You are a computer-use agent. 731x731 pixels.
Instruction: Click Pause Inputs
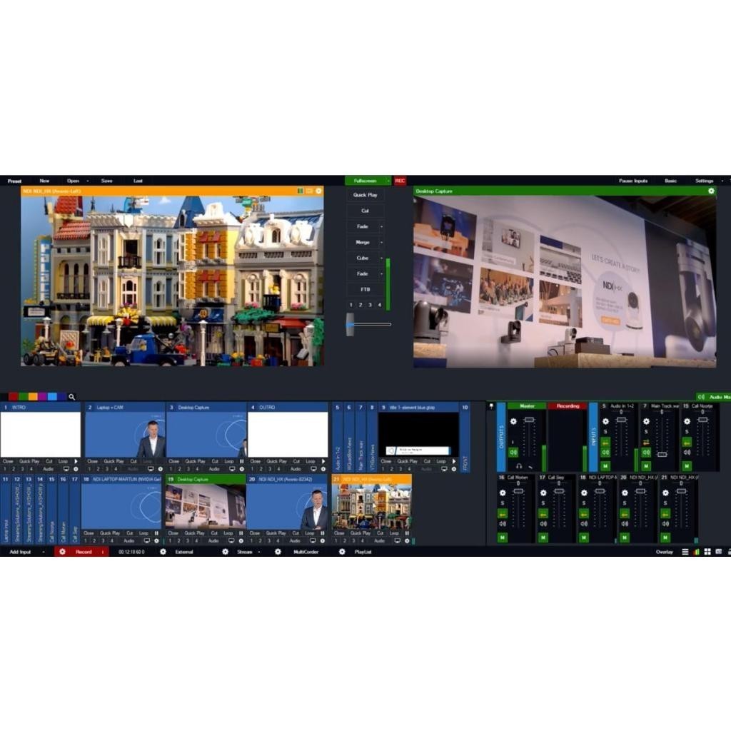point(633,181)
